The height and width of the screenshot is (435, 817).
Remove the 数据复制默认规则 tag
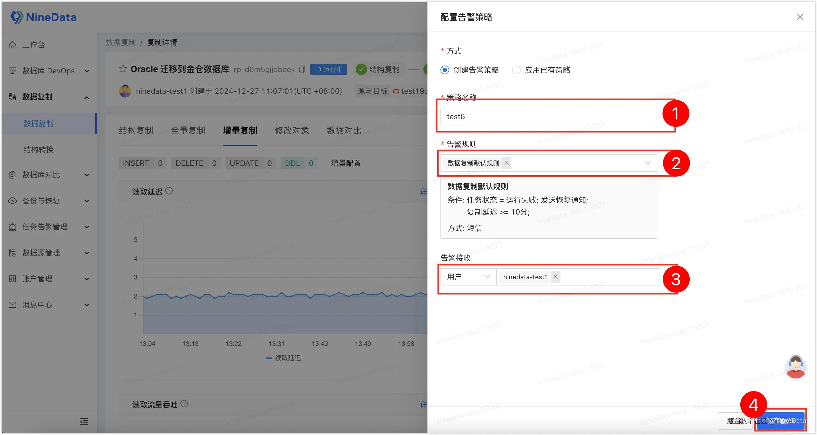507,163
